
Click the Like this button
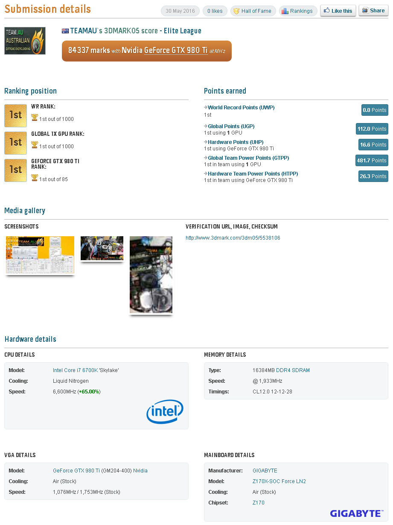click(x=338, y=11)
